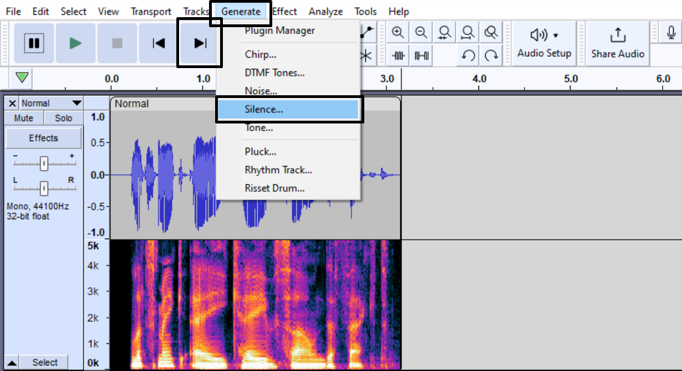Click the Zoom In magnifier icon
The image size is (682, 371).
point(397,32)
